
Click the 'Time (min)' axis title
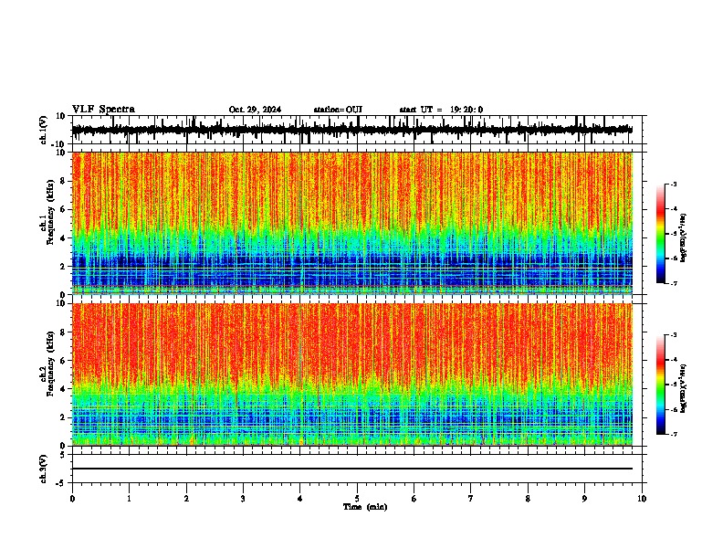tap(365, 507)
